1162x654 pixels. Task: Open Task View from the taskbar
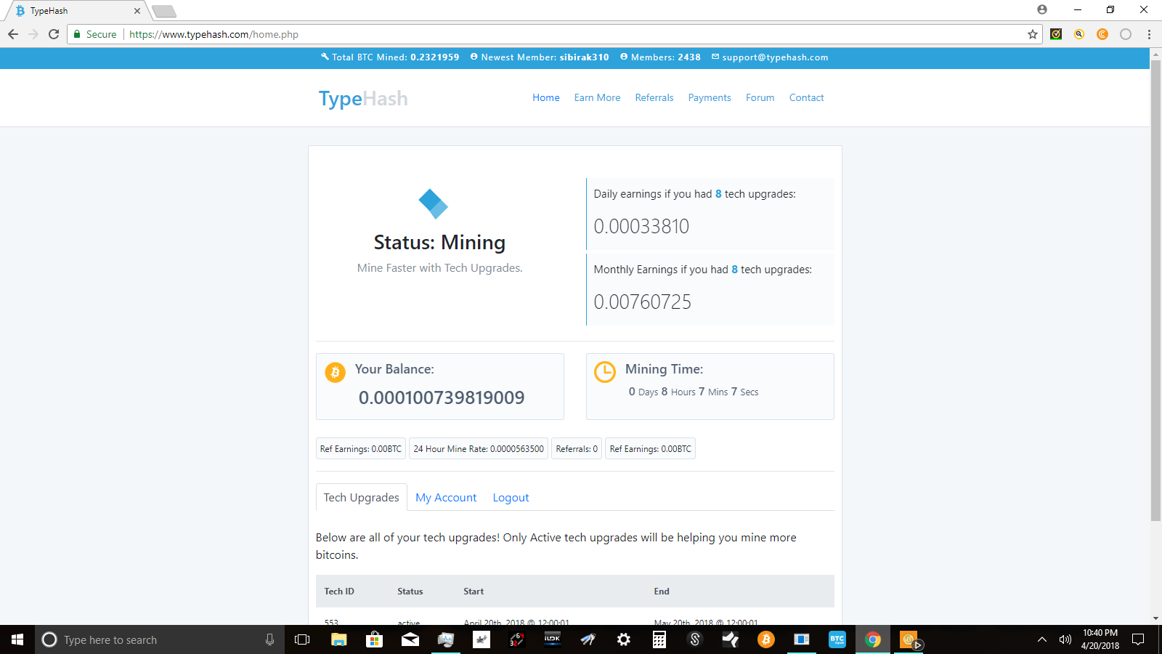(x=302, y=639)
